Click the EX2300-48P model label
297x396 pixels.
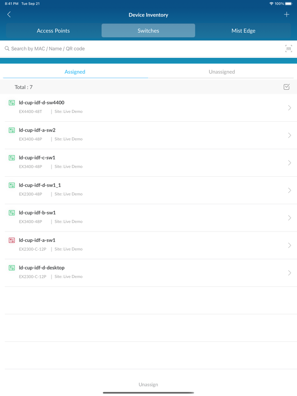click(30, 194)
